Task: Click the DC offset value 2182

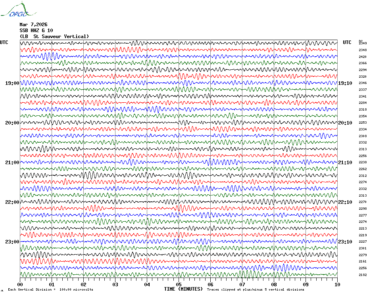Action: (x=362, y=275)
